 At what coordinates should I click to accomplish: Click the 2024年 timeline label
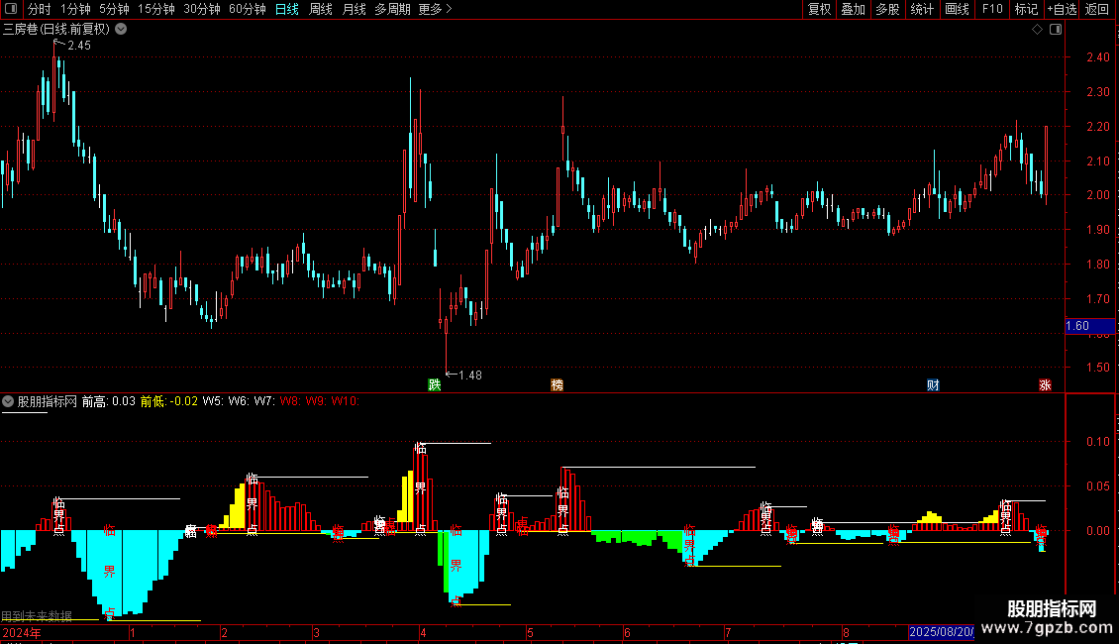(x=22, y=632)
